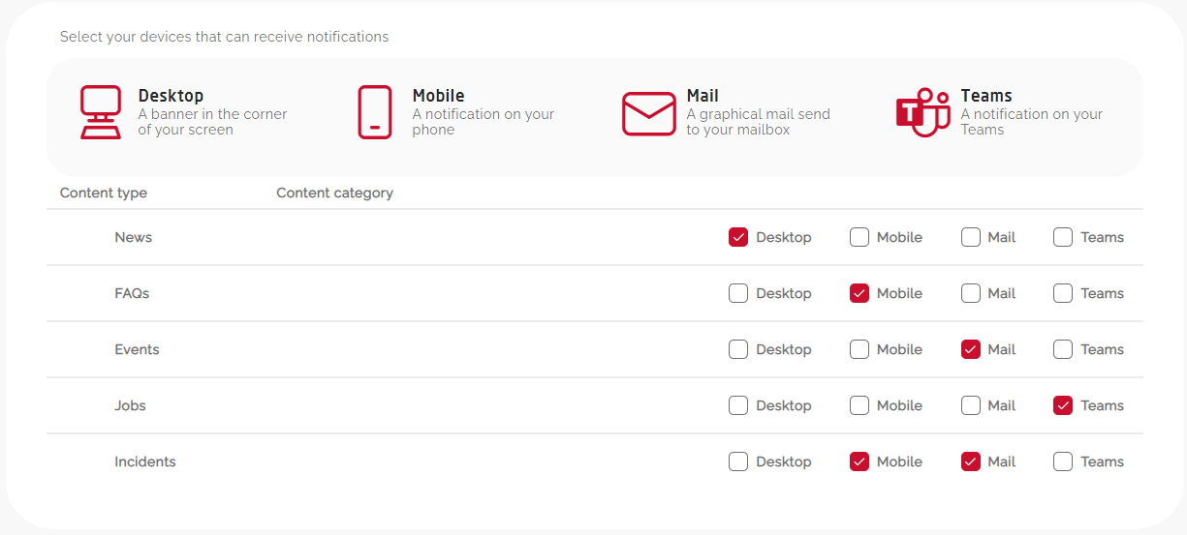This screenshot has width=1187, height=535.
Task: Click the News content type row
Action: (134, 237)
